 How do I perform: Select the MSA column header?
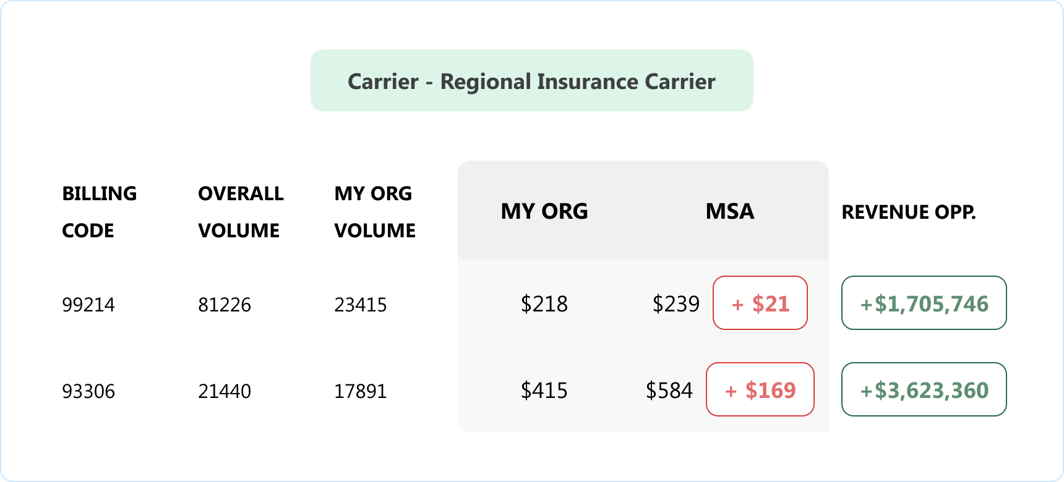click(x=730, y=211)
